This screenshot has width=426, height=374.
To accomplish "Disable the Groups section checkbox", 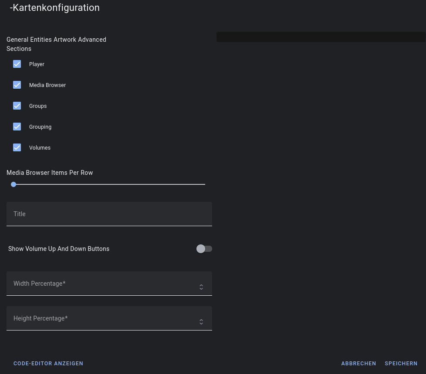I will pyautogui.click(x=17, y=106).
